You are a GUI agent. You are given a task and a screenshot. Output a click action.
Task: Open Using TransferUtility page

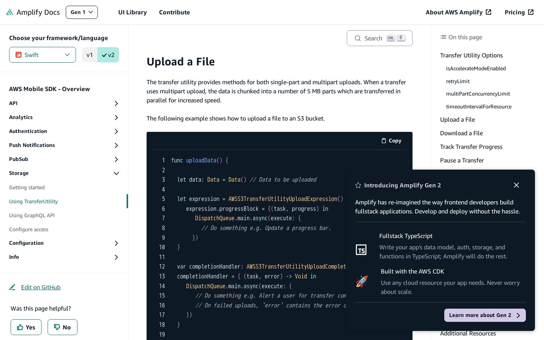(33, 201)
